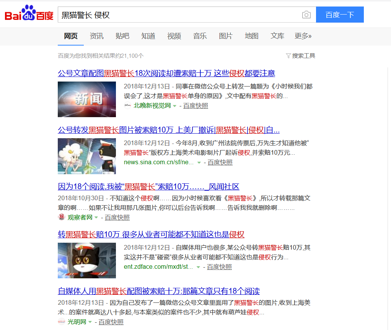Open result 因为18个阅读,我被黑猫警长索赔10万

tap(148, 186)
